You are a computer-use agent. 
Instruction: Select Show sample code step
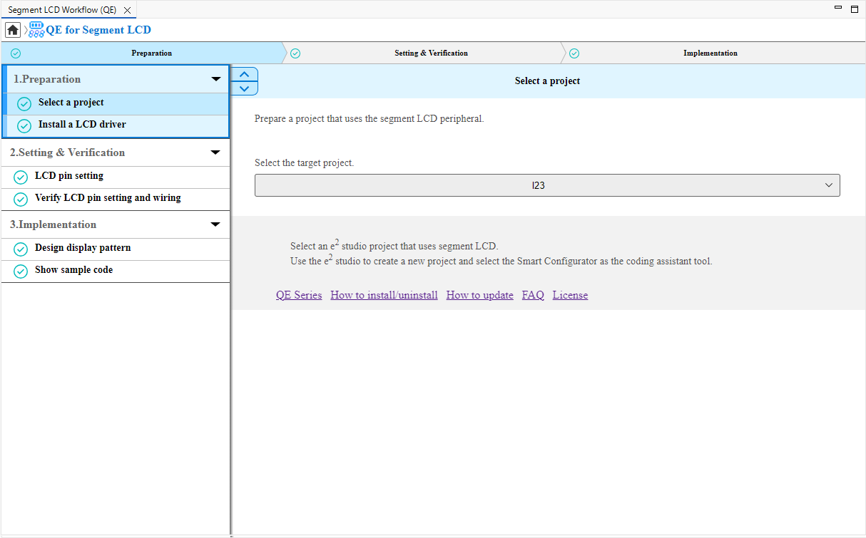(x=73, y=270)
